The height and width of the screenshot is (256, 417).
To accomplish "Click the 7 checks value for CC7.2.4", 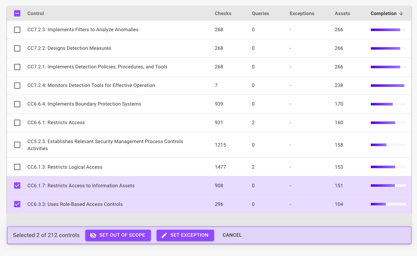I will point(216,85).
